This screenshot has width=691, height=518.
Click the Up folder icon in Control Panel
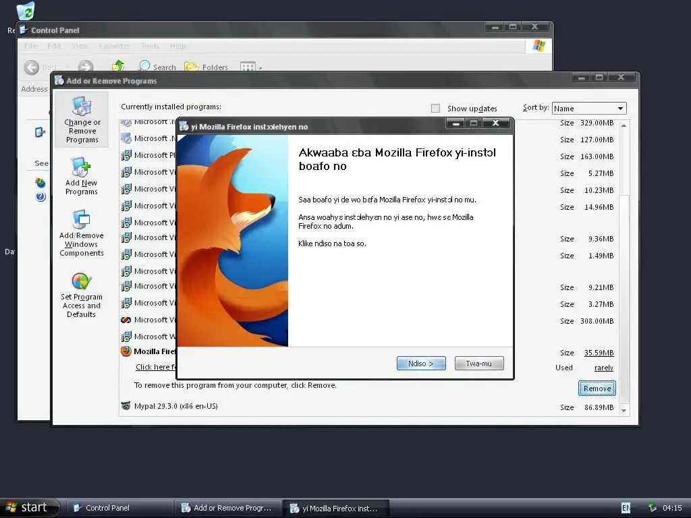pos(118,66)
